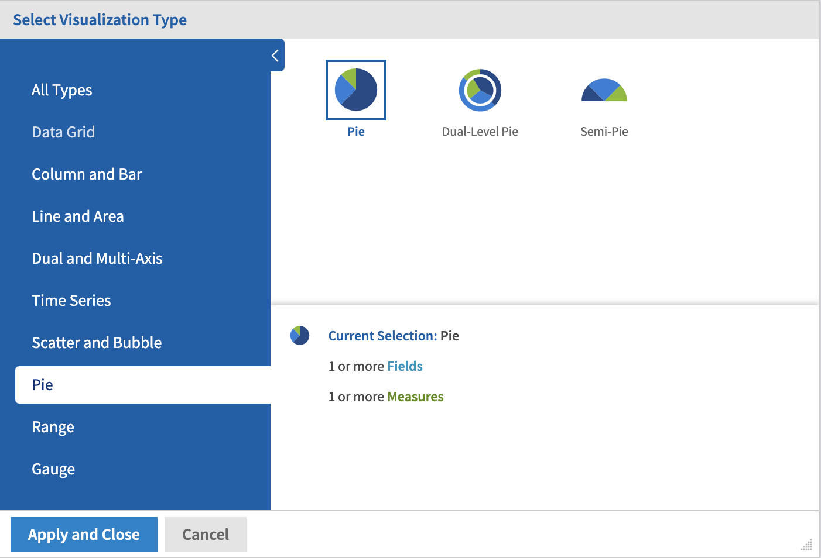Click the Fields requirement link
Image resolution: width=821 pixels, height=558 pixels.
pos(405,366)
